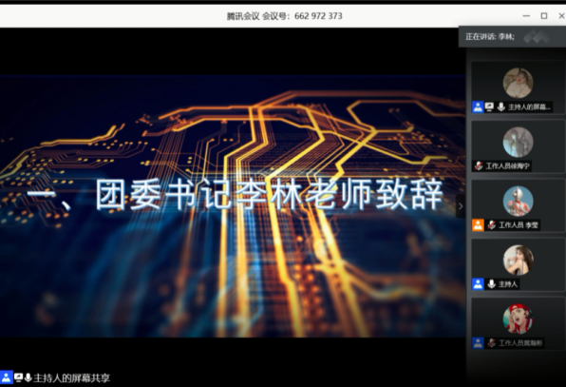Select the Ultraman avatar of 工作人员 李莹
Screen dimensions: 566x387
(518, 201)
